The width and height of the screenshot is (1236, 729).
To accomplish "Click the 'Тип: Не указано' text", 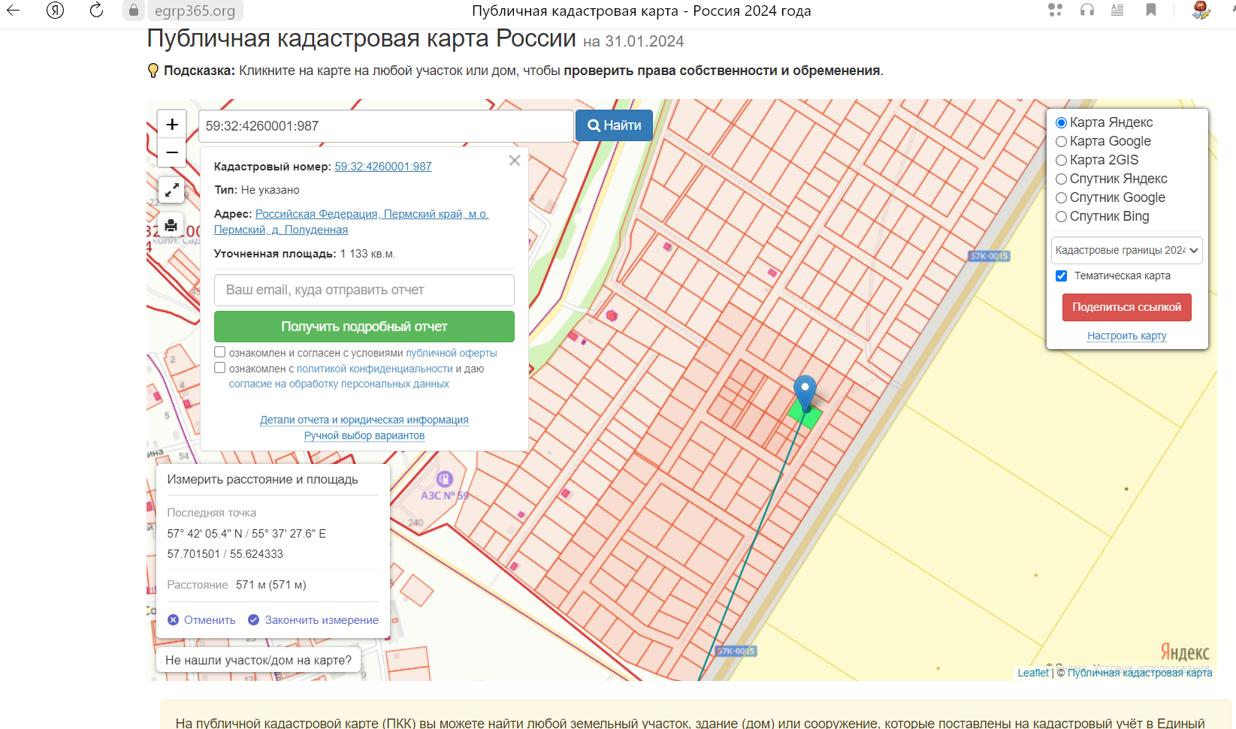I will pos(257,190).
